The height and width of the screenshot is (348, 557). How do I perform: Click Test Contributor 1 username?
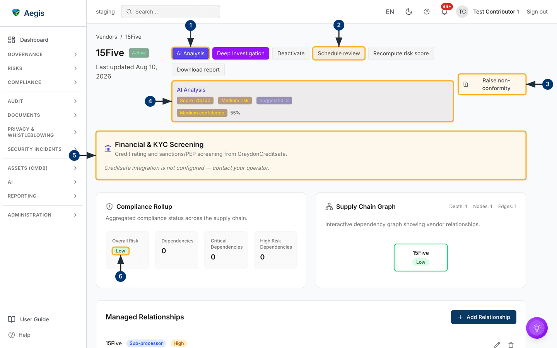click(496, 12)
